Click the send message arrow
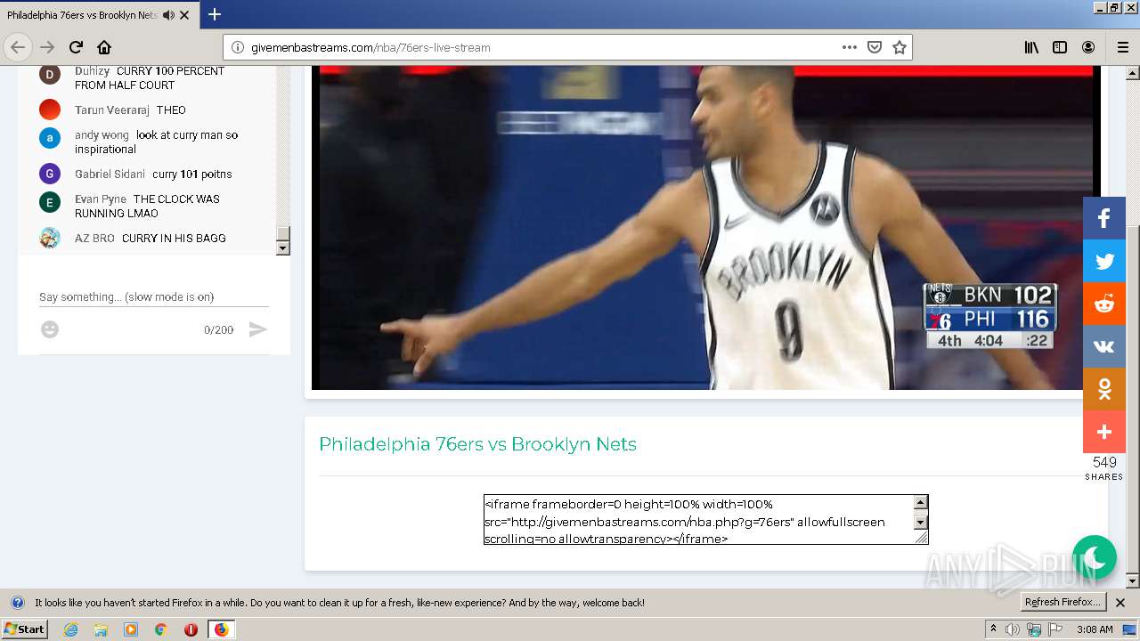 click(257, 329)
